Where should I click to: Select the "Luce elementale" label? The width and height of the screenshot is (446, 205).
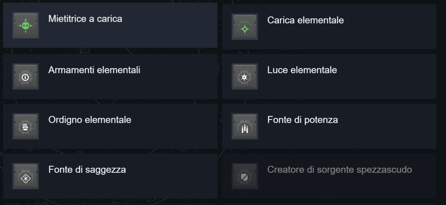tap(302, 70)
